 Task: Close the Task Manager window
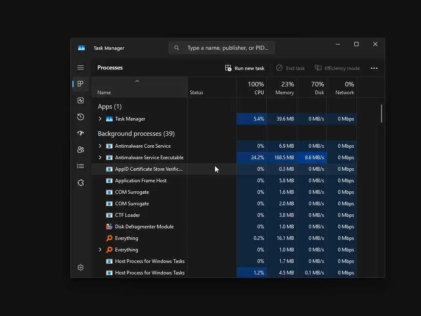(375, 44)
